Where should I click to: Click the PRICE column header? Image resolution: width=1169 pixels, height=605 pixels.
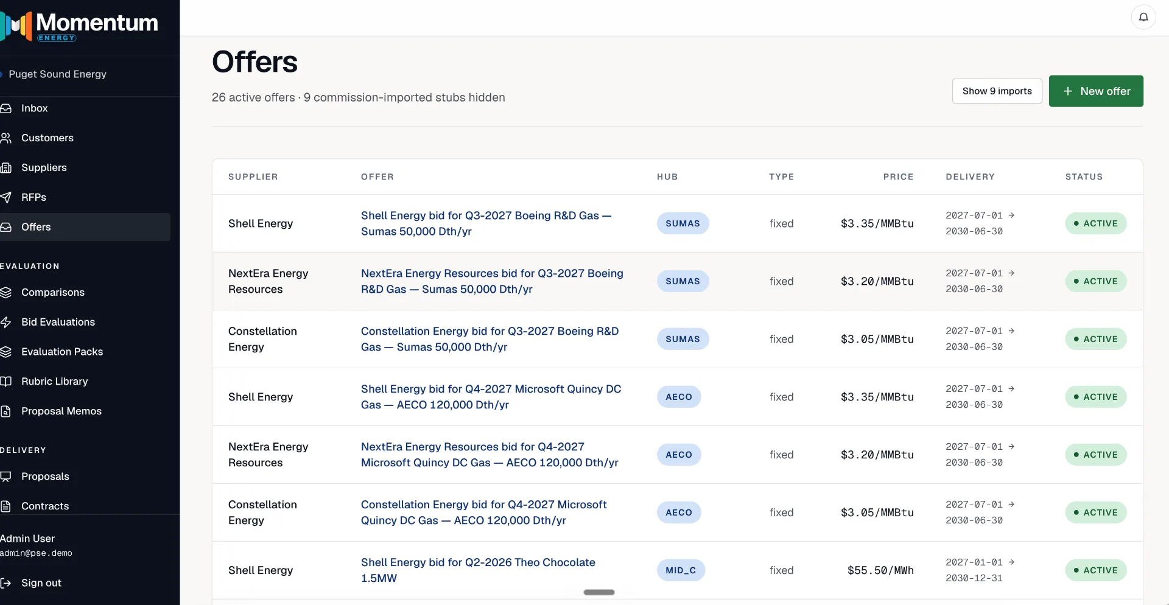898,177
